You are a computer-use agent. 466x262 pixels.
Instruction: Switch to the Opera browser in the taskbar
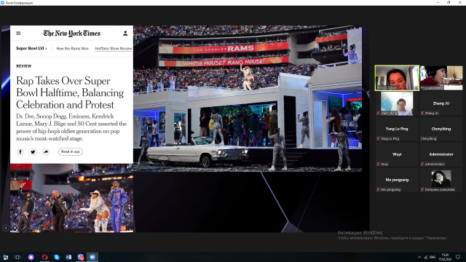click(44, 257)
